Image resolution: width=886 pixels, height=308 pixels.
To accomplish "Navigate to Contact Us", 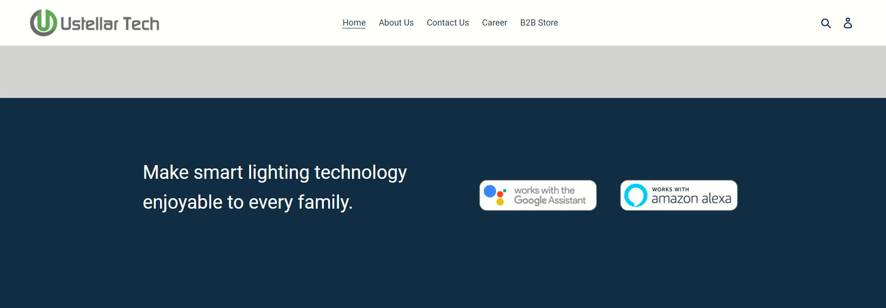I will point(447,23).
